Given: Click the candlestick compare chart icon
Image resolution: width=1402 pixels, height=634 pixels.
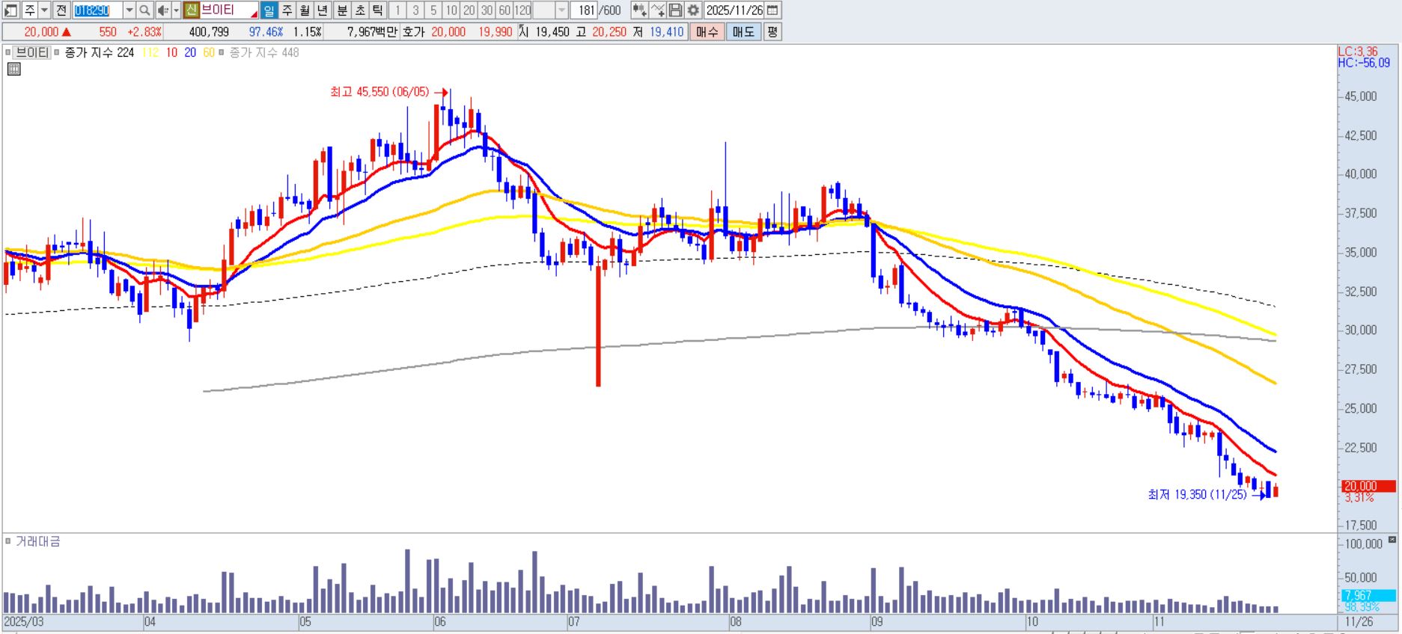Looking at the screenshot, I should [638, 10].
